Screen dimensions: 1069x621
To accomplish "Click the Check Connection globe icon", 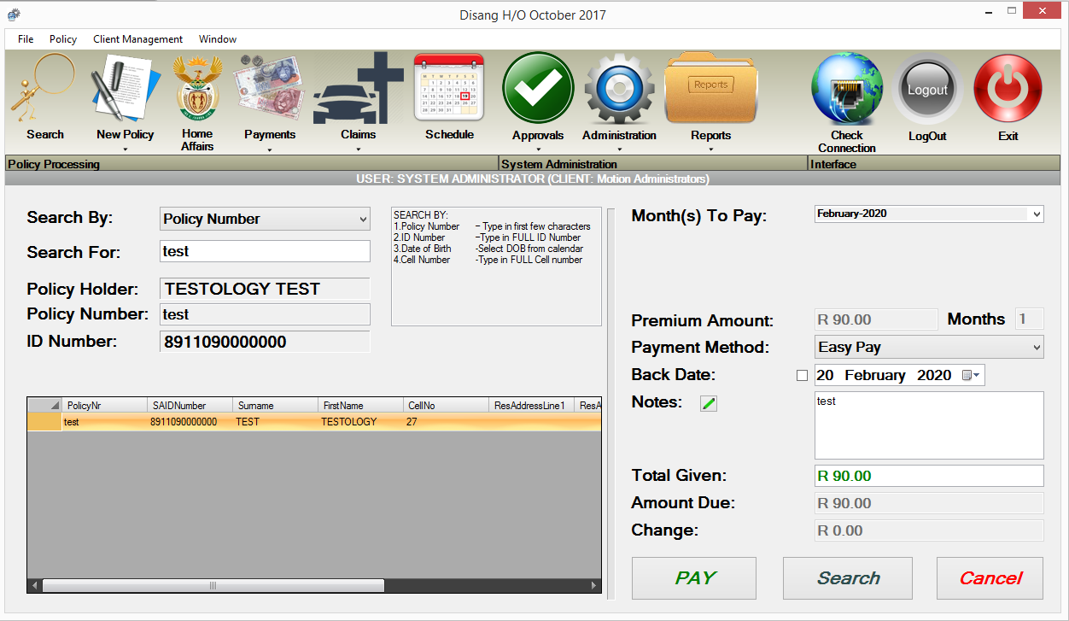I will point(846,90).
